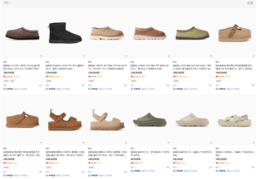Viewport: 258px width, 179px height.
Task: Favorite the 258,000원 Sand Mary Jane platform
Action: click(x=253, y=56)
